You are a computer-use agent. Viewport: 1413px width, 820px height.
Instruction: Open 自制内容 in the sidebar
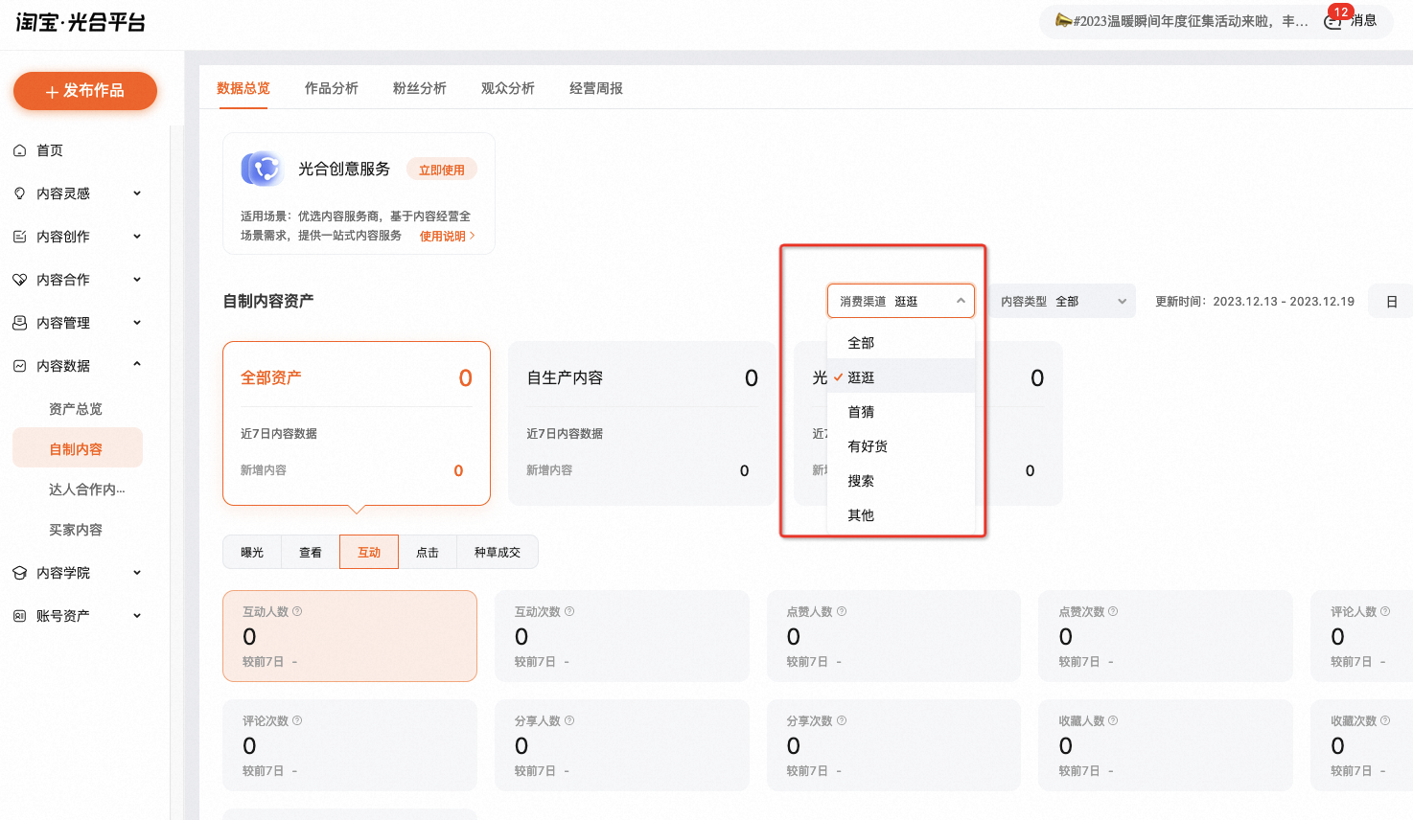pos(77,448)
